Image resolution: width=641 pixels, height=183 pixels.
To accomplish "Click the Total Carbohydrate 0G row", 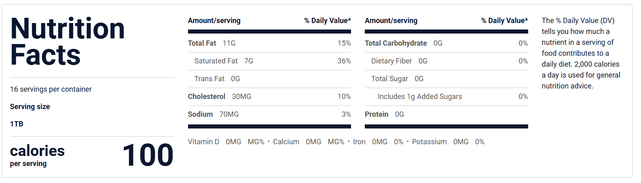I will click(x=404, y=43).
